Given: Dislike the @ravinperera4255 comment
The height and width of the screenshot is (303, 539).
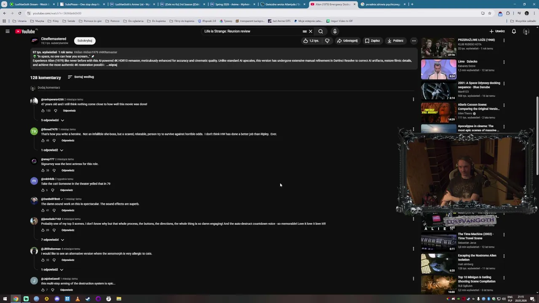Looking at the screenshot, I should click(x=56, y=111).
